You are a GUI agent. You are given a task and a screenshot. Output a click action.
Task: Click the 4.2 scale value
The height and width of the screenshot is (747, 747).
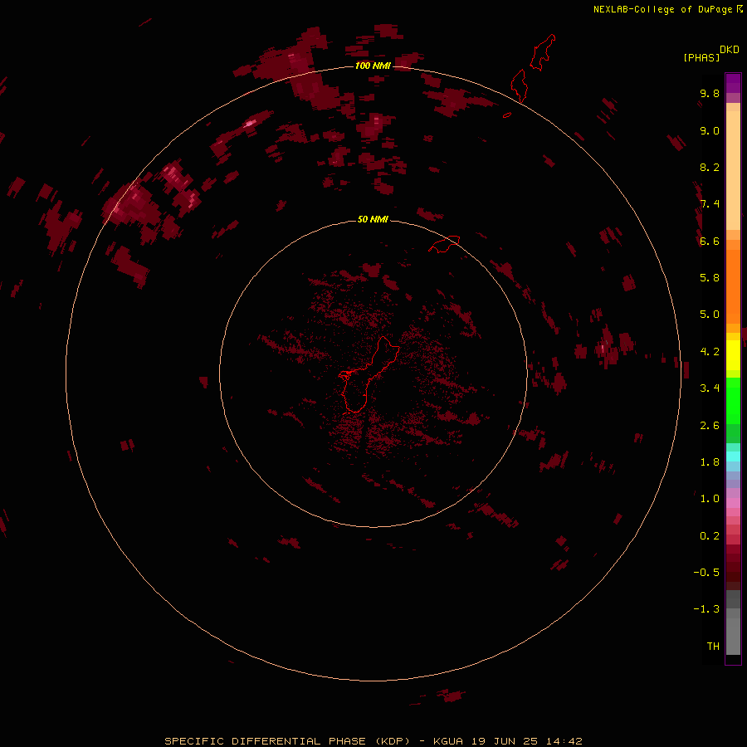(x=710, y=352)
